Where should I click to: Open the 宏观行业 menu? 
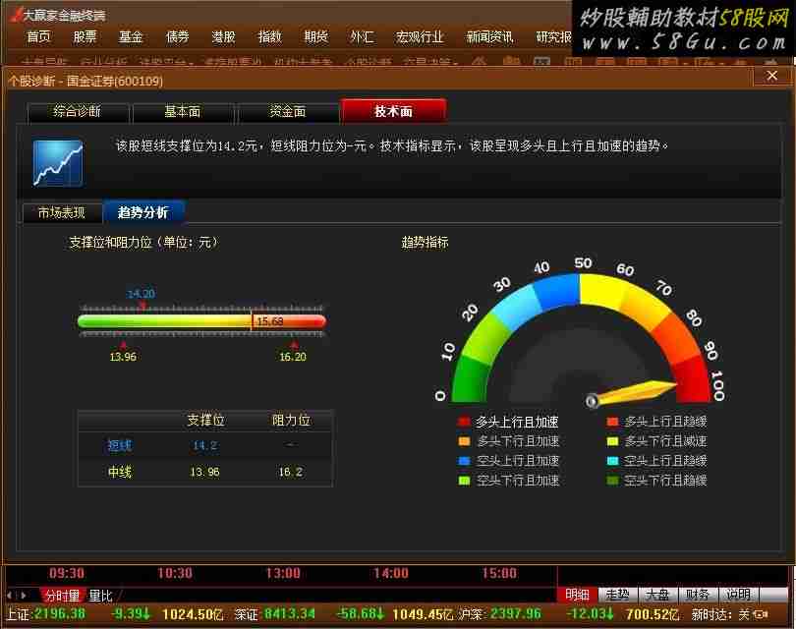420,36
